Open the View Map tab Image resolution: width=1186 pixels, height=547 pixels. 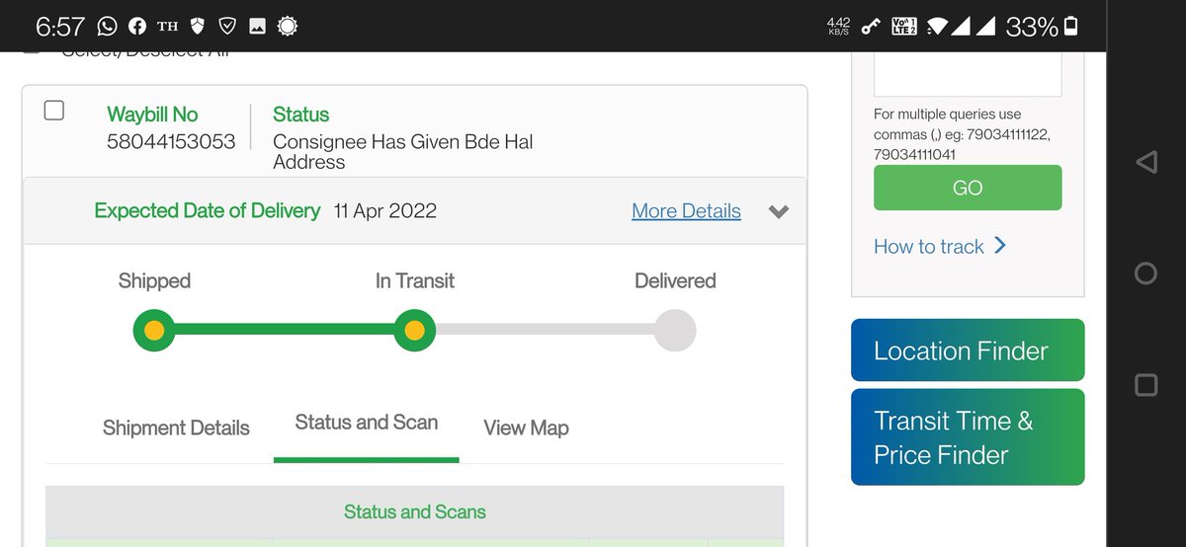point(526,428)
